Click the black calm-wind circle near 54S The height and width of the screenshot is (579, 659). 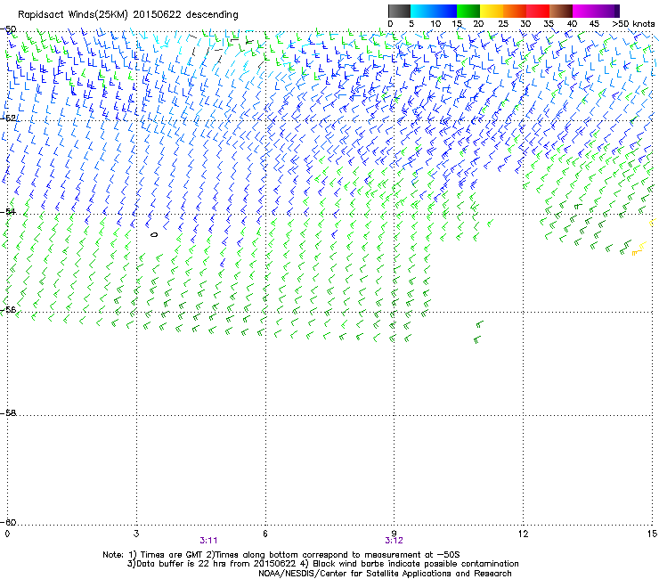point(154,234)
